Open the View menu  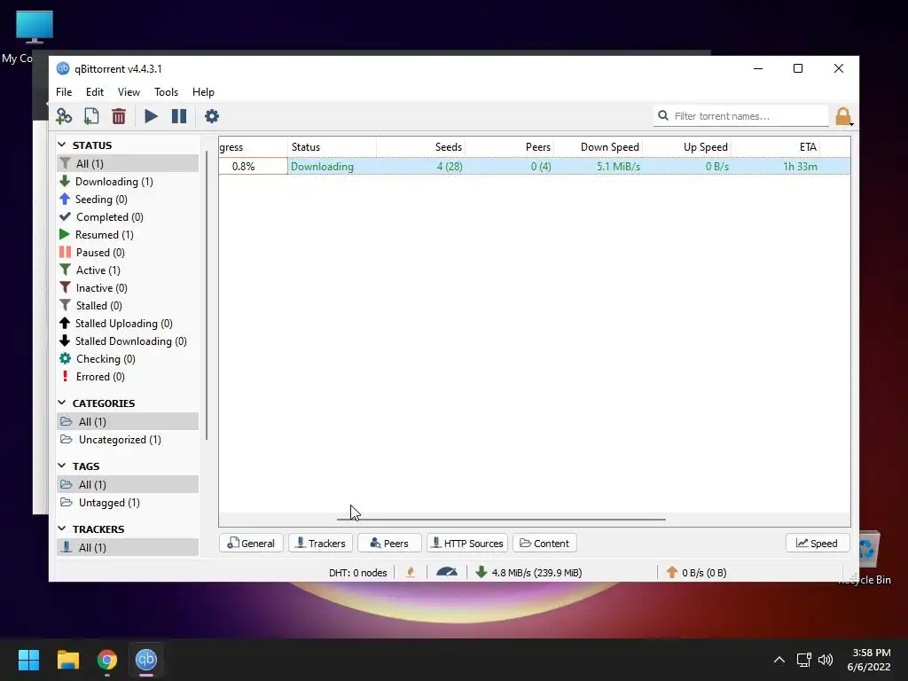[x=129, y=92]
